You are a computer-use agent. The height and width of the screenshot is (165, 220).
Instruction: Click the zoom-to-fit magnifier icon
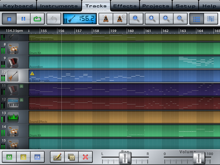(180, 19)
